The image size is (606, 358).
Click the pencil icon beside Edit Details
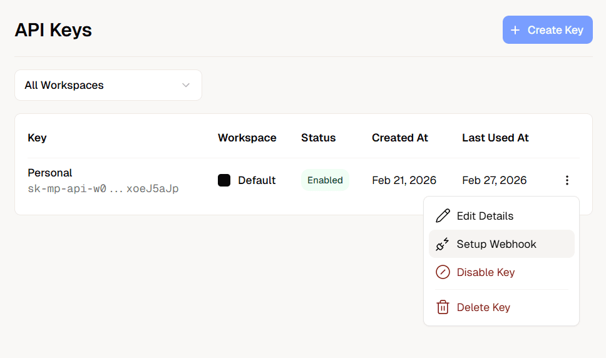[443, 216]
